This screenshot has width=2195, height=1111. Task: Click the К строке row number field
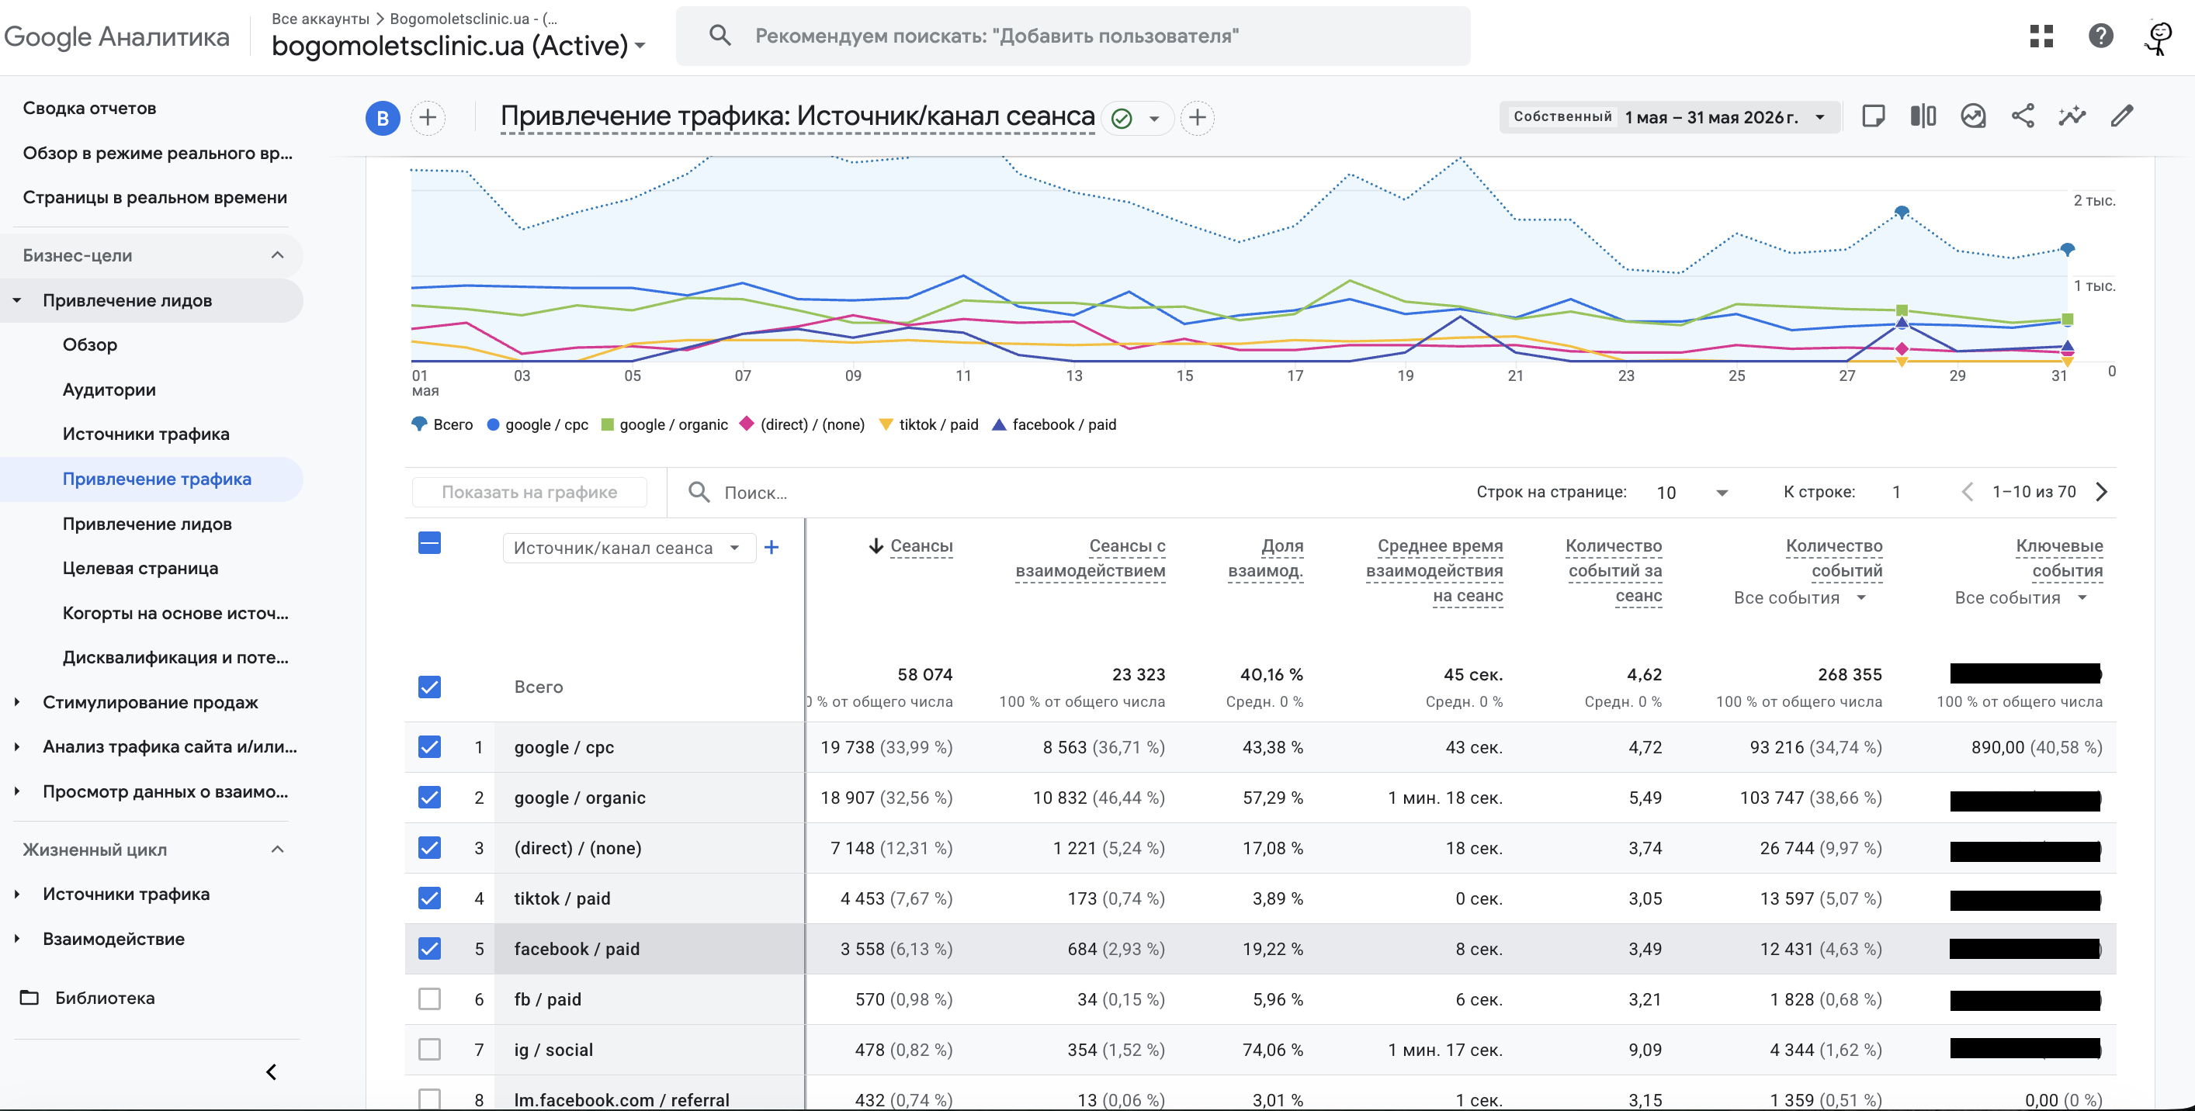coord(1897,493)
